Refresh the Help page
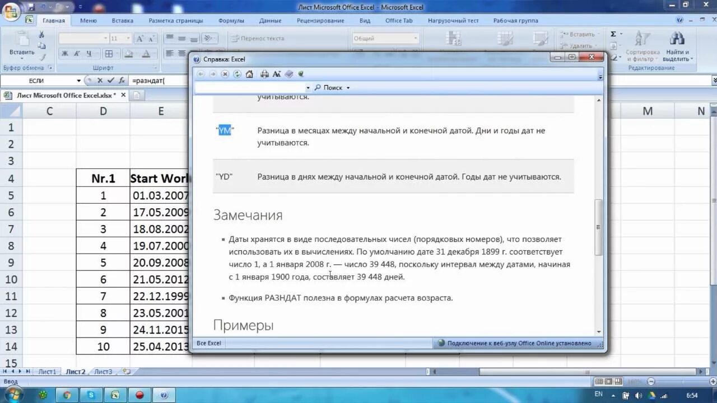The image size is (717, 403). pos(238,74)
